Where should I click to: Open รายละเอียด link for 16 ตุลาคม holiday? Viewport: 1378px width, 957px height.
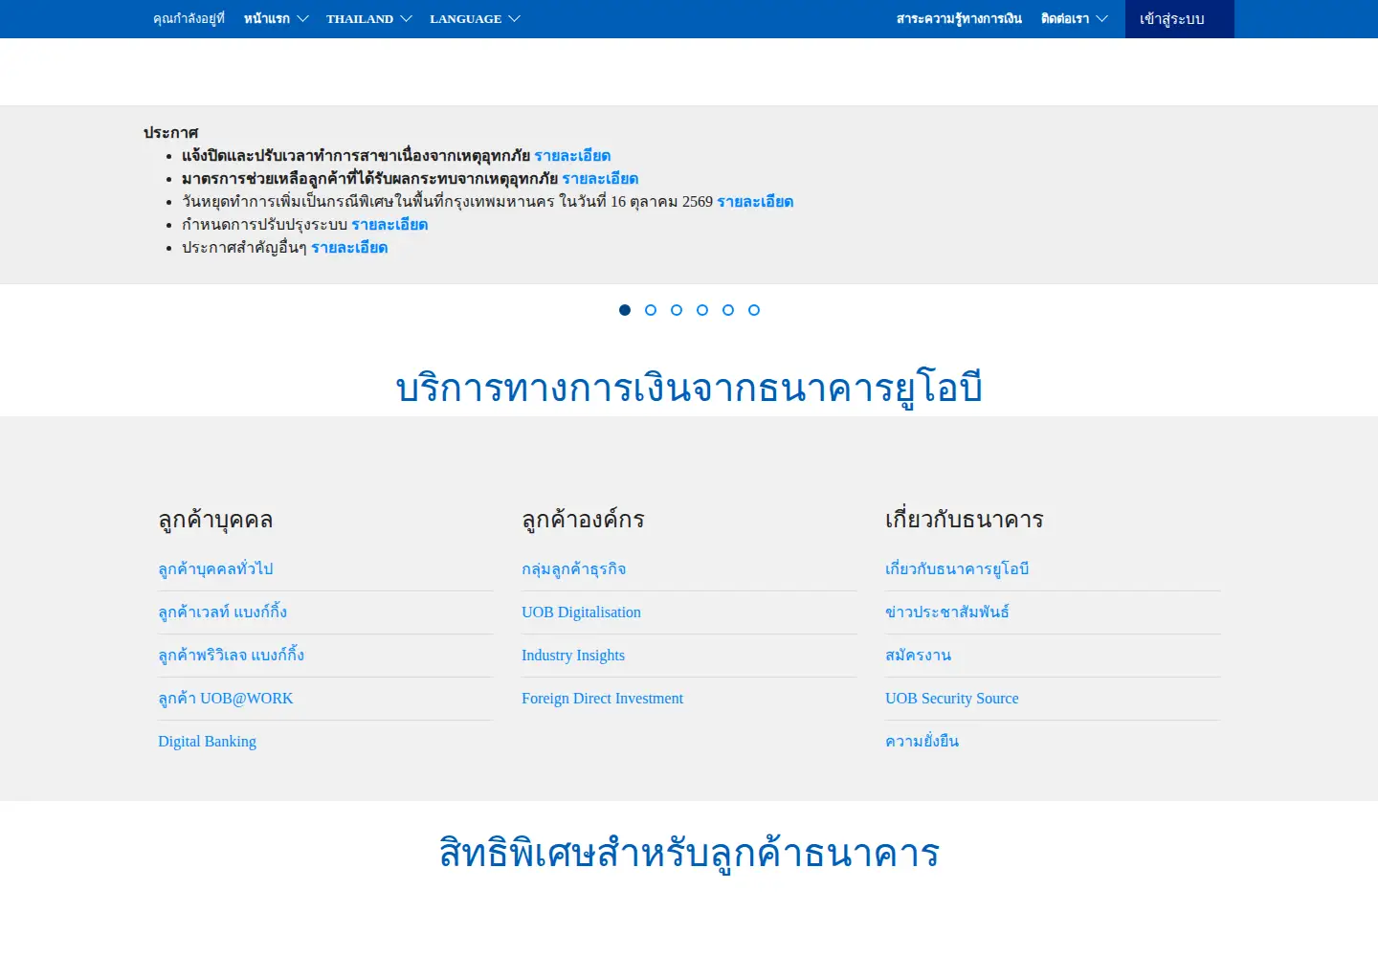(x=755, y=202)
